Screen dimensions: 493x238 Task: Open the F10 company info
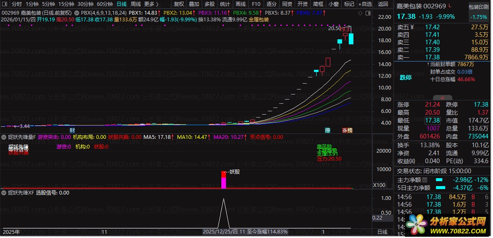tap(256, 4)
